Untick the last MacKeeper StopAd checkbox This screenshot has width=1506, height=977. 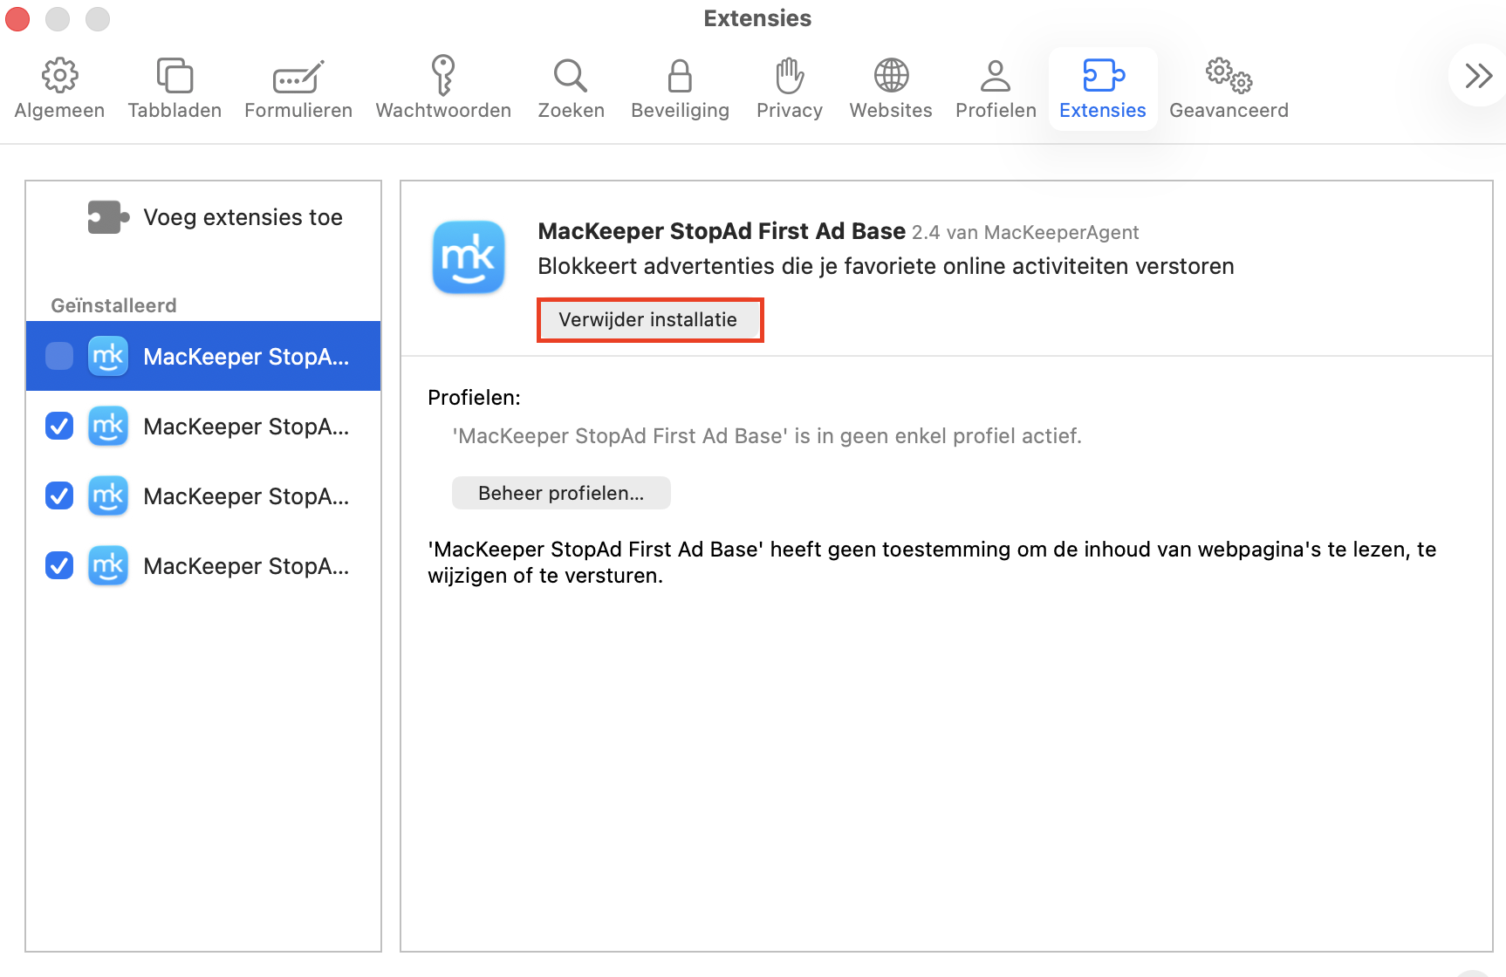tap(59, 565)
